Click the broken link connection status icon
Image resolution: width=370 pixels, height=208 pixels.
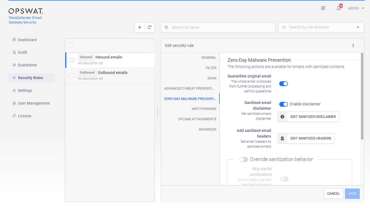click(x=323, y=8)
